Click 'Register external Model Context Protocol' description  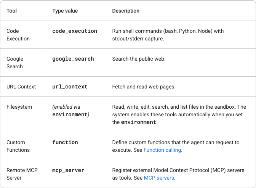[x=178, y=174]
